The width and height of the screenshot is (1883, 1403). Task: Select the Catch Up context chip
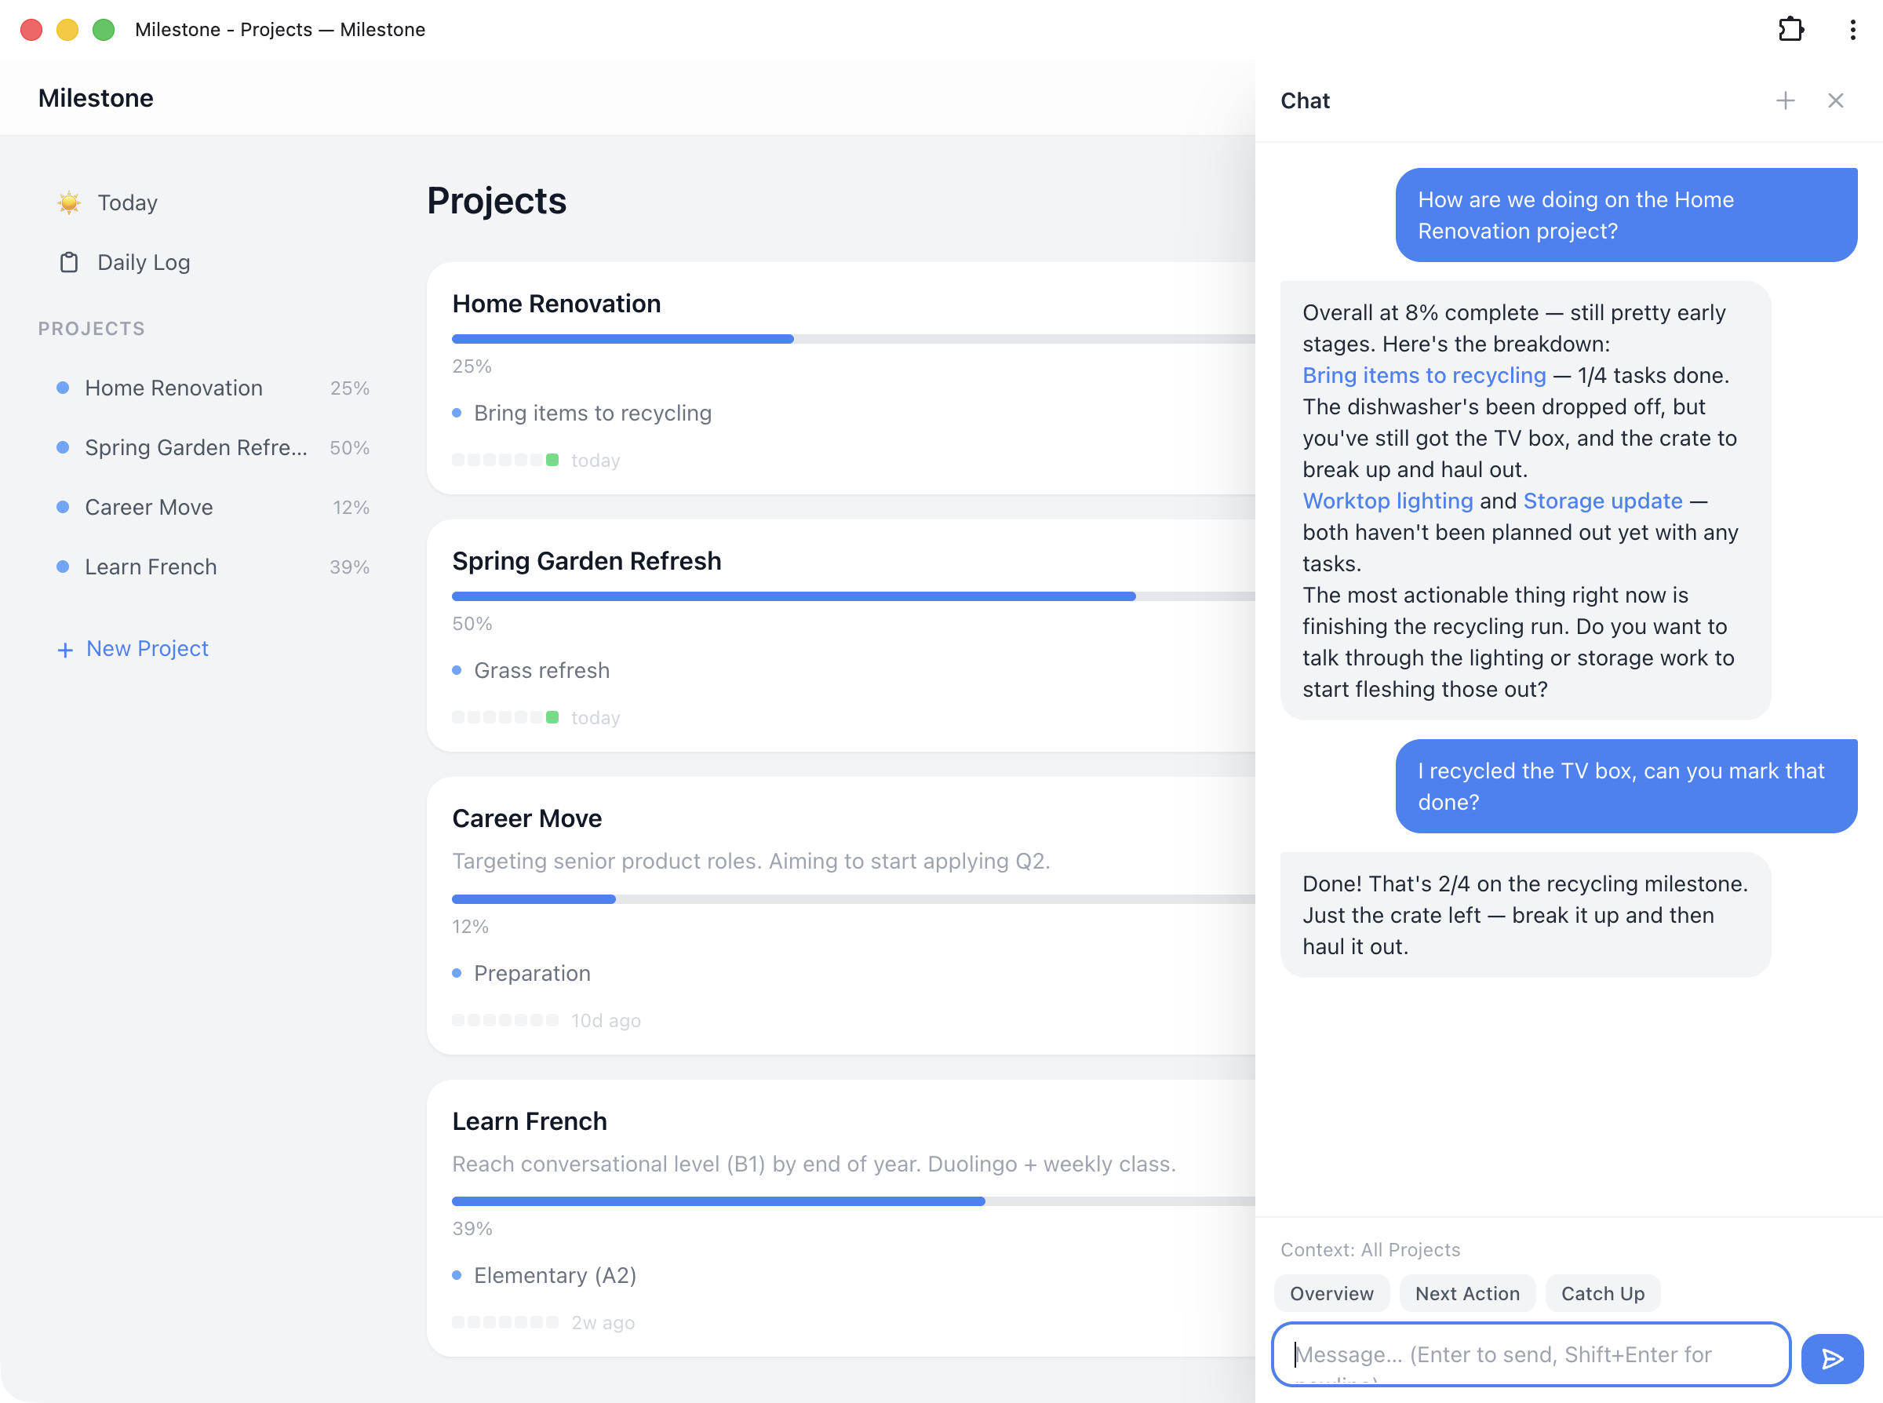tap(1602, 1292)
